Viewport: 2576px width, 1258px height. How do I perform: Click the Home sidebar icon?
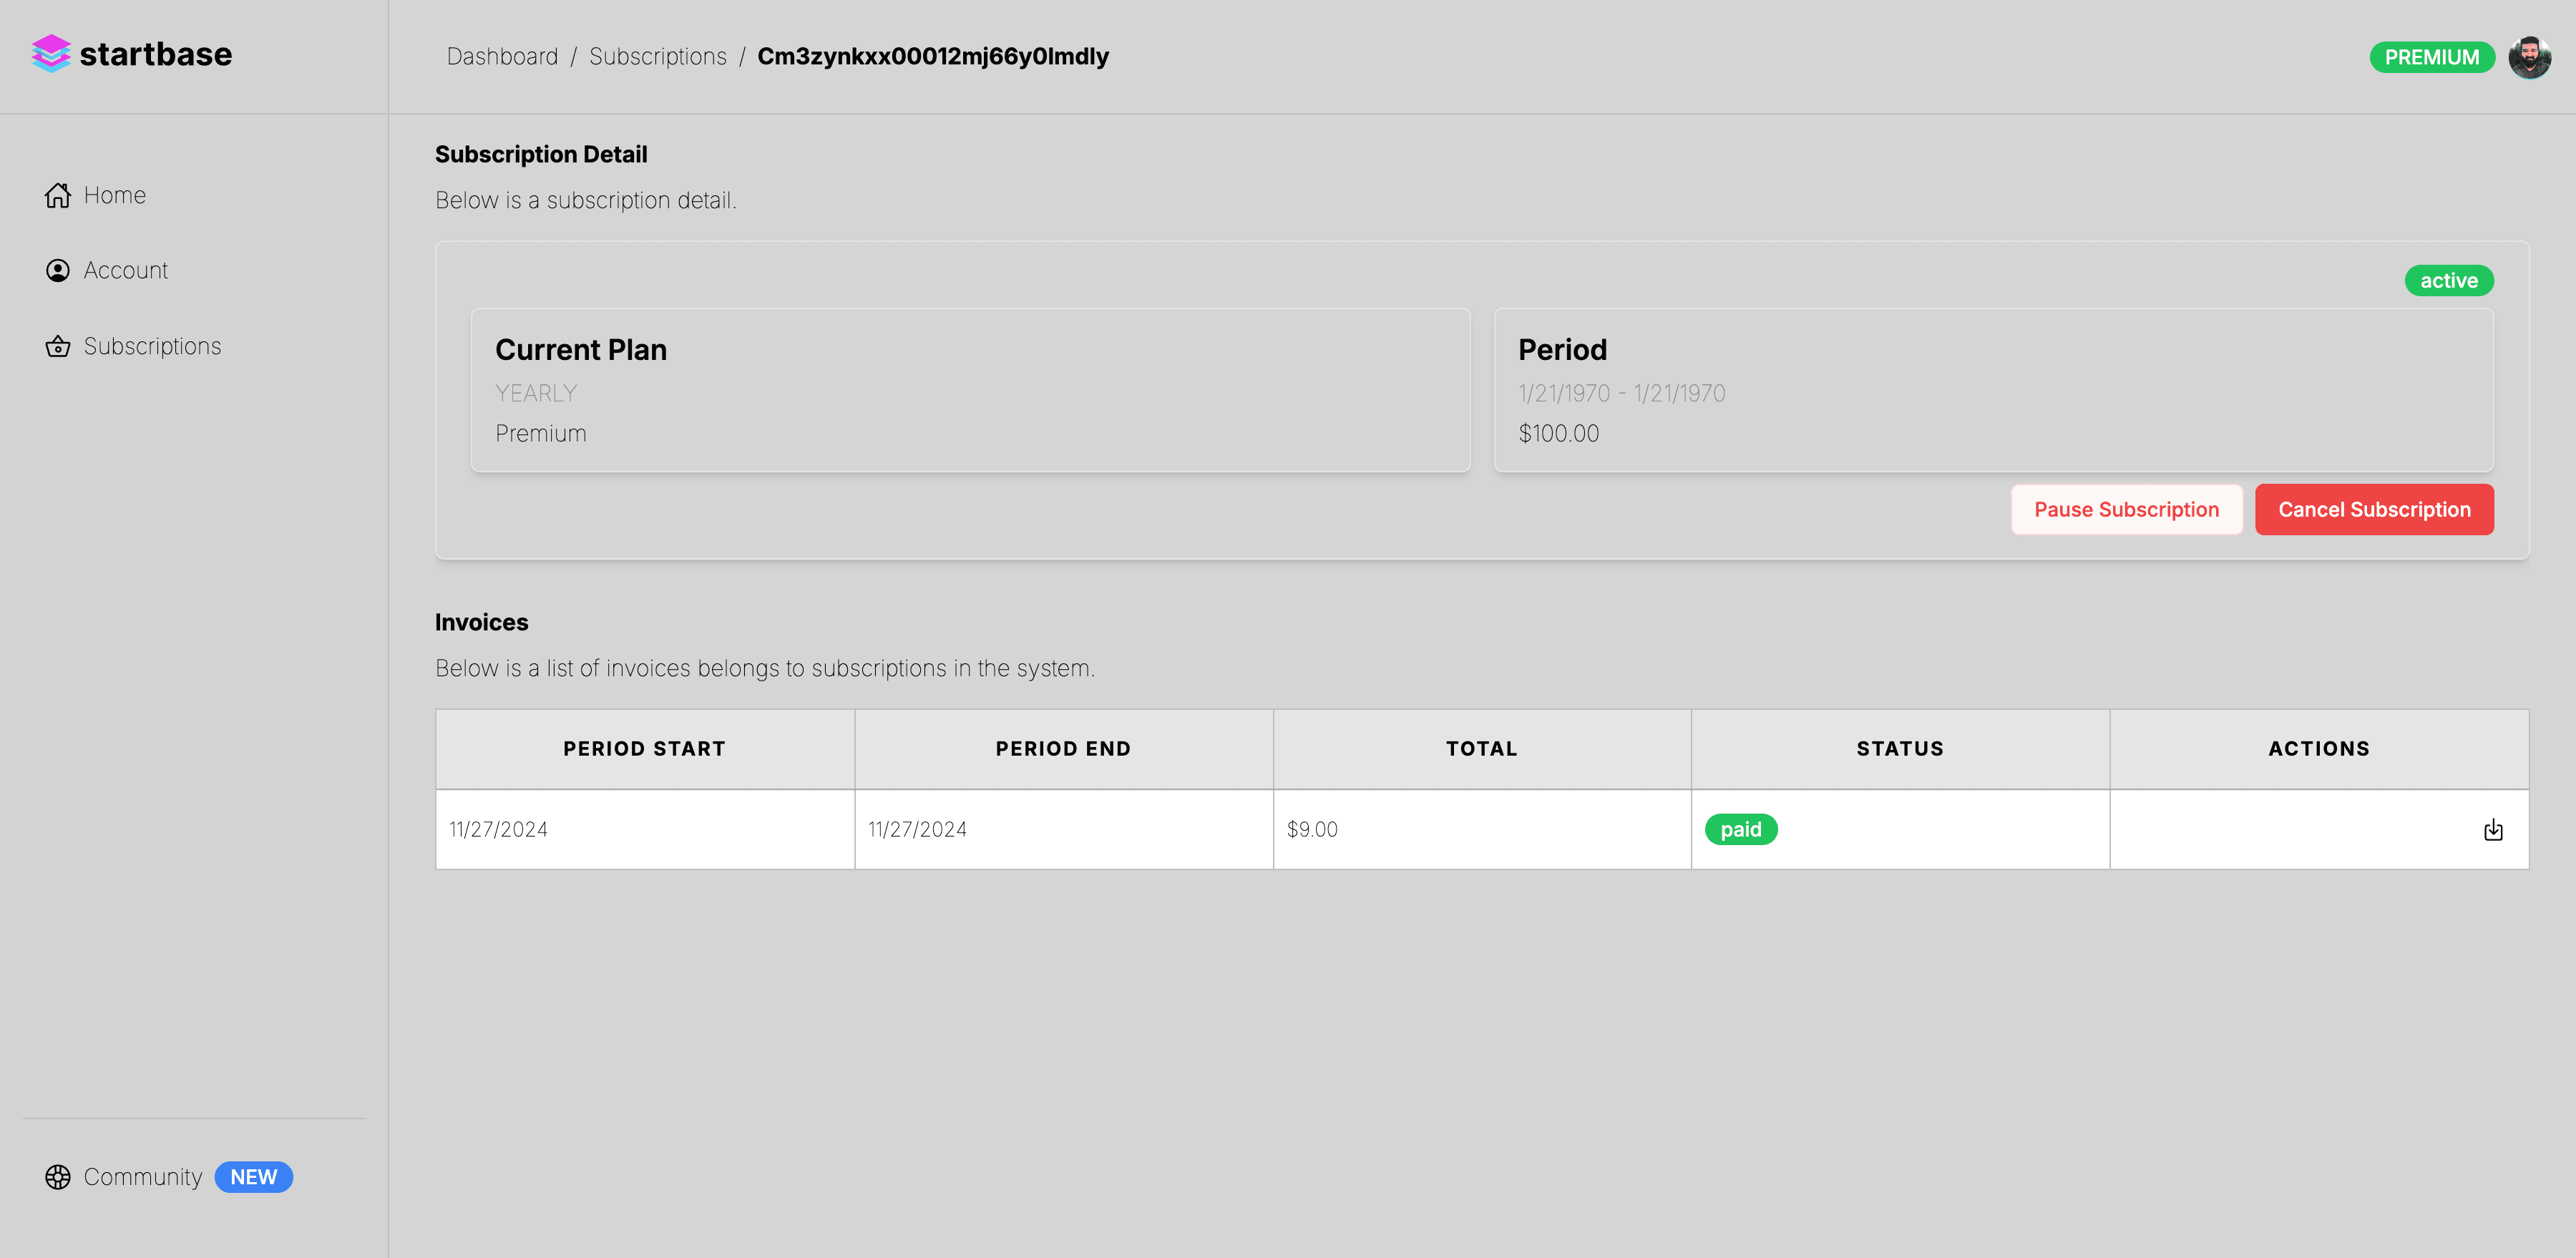click(57, 194)
